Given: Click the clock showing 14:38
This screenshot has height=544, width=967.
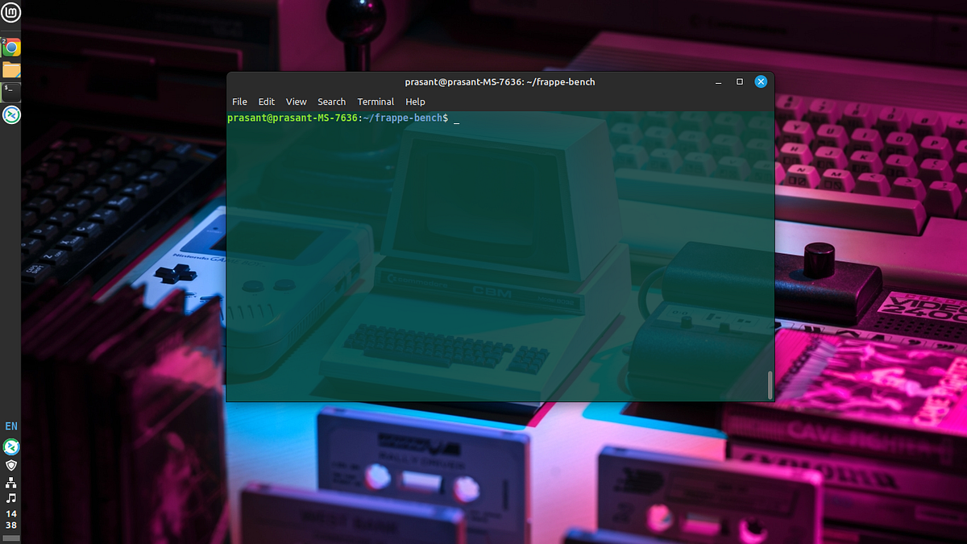Looking at the screenshot, I should (10, 519).
